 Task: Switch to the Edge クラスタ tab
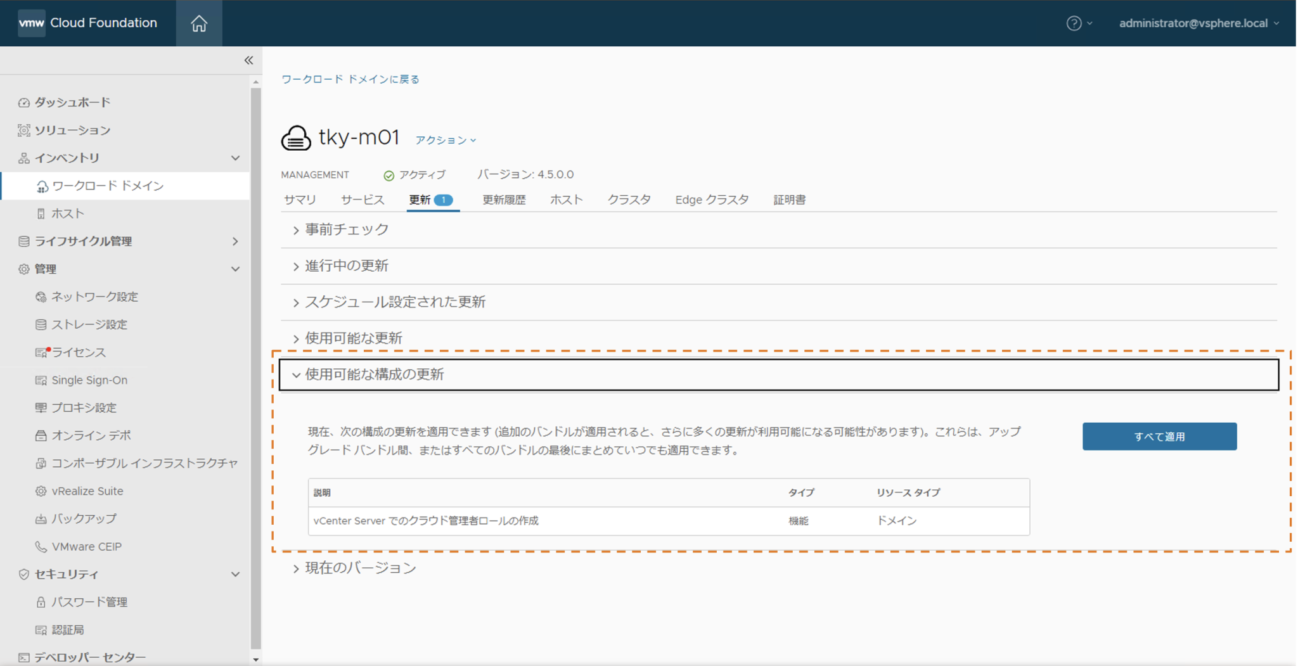coord(712,200)
